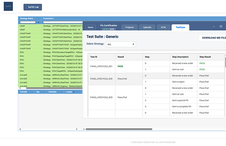Open the Strategy Name filter dropdown arrow

click(38, 22)
